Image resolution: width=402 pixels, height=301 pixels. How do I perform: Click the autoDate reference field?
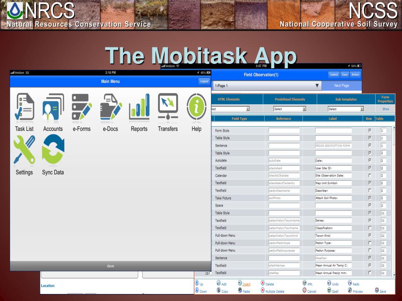(x=284, y=160)
